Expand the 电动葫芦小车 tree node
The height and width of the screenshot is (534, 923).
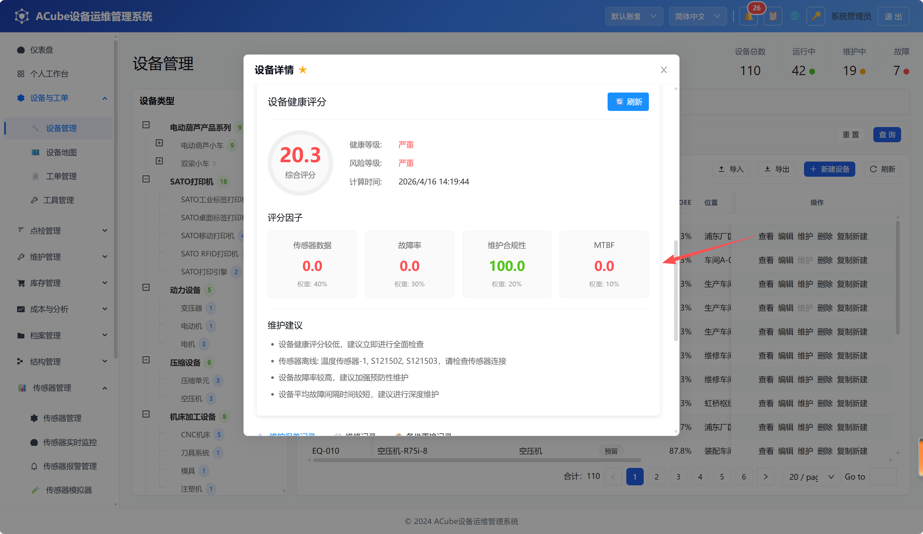pos(159,143)
